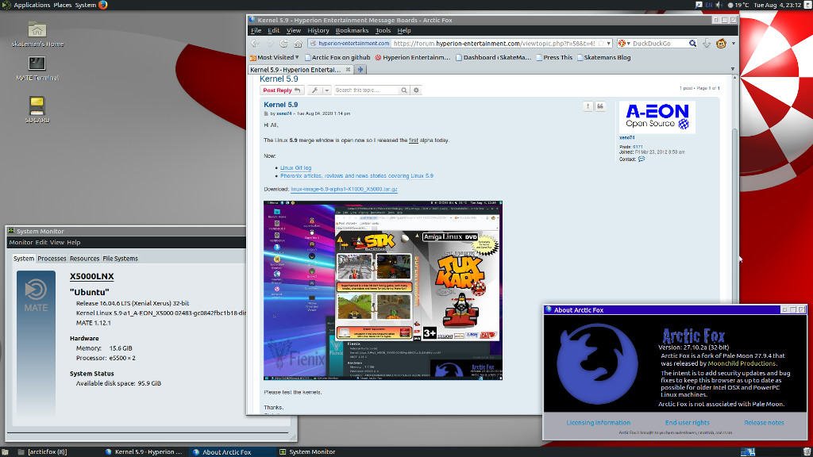Open Release notes in About Arctic Fox
This screenshot has width=813, height=457.
pyautogui.click(x=764, y=423)
